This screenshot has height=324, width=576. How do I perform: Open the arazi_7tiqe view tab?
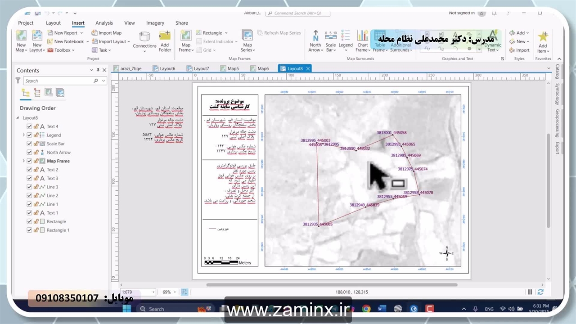[x=127, y=68]
